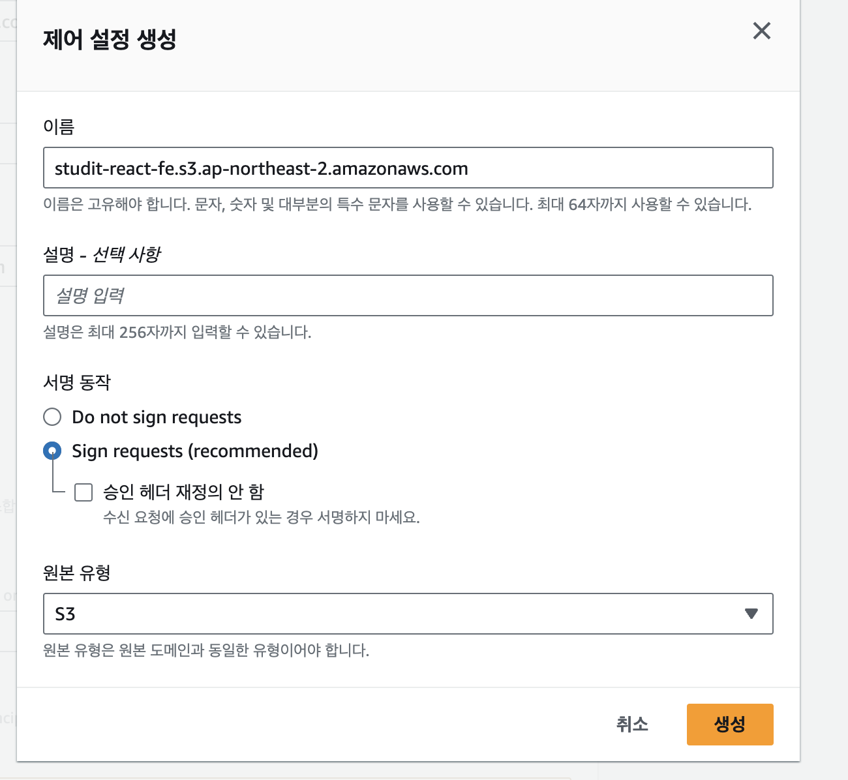The width and height of the screenshot is (848, 780).
Task: Click the 이름 text input field
Action: (408, 168)
